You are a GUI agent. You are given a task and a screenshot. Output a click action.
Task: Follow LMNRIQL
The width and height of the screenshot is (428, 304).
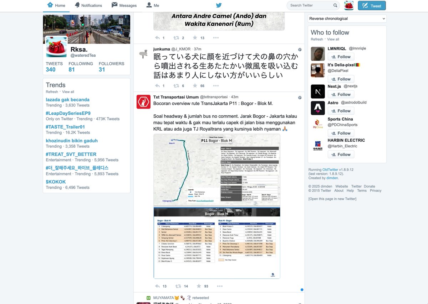(x=341, y=57)
